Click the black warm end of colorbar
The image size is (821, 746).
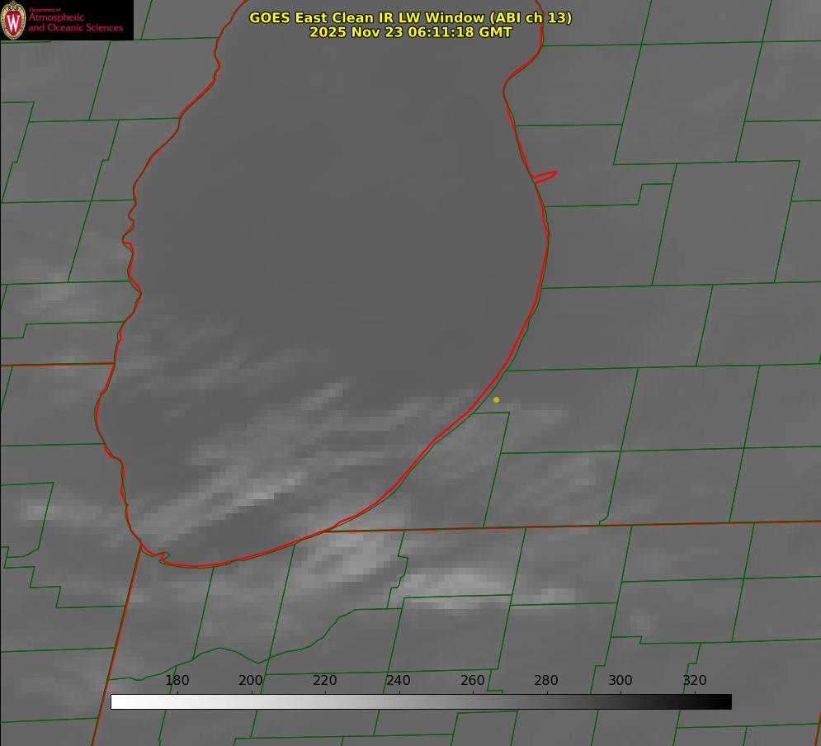pos(723,702)
